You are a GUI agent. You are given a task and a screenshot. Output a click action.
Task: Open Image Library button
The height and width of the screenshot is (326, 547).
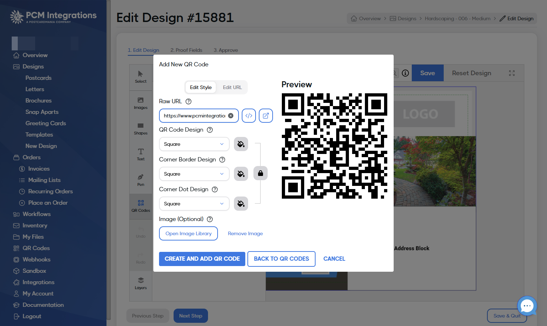tap(188, 233)
